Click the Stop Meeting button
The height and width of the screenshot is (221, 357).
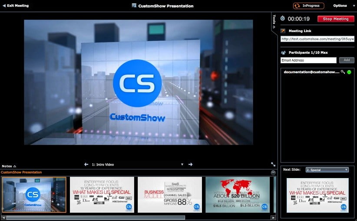[x=336, y=19]
